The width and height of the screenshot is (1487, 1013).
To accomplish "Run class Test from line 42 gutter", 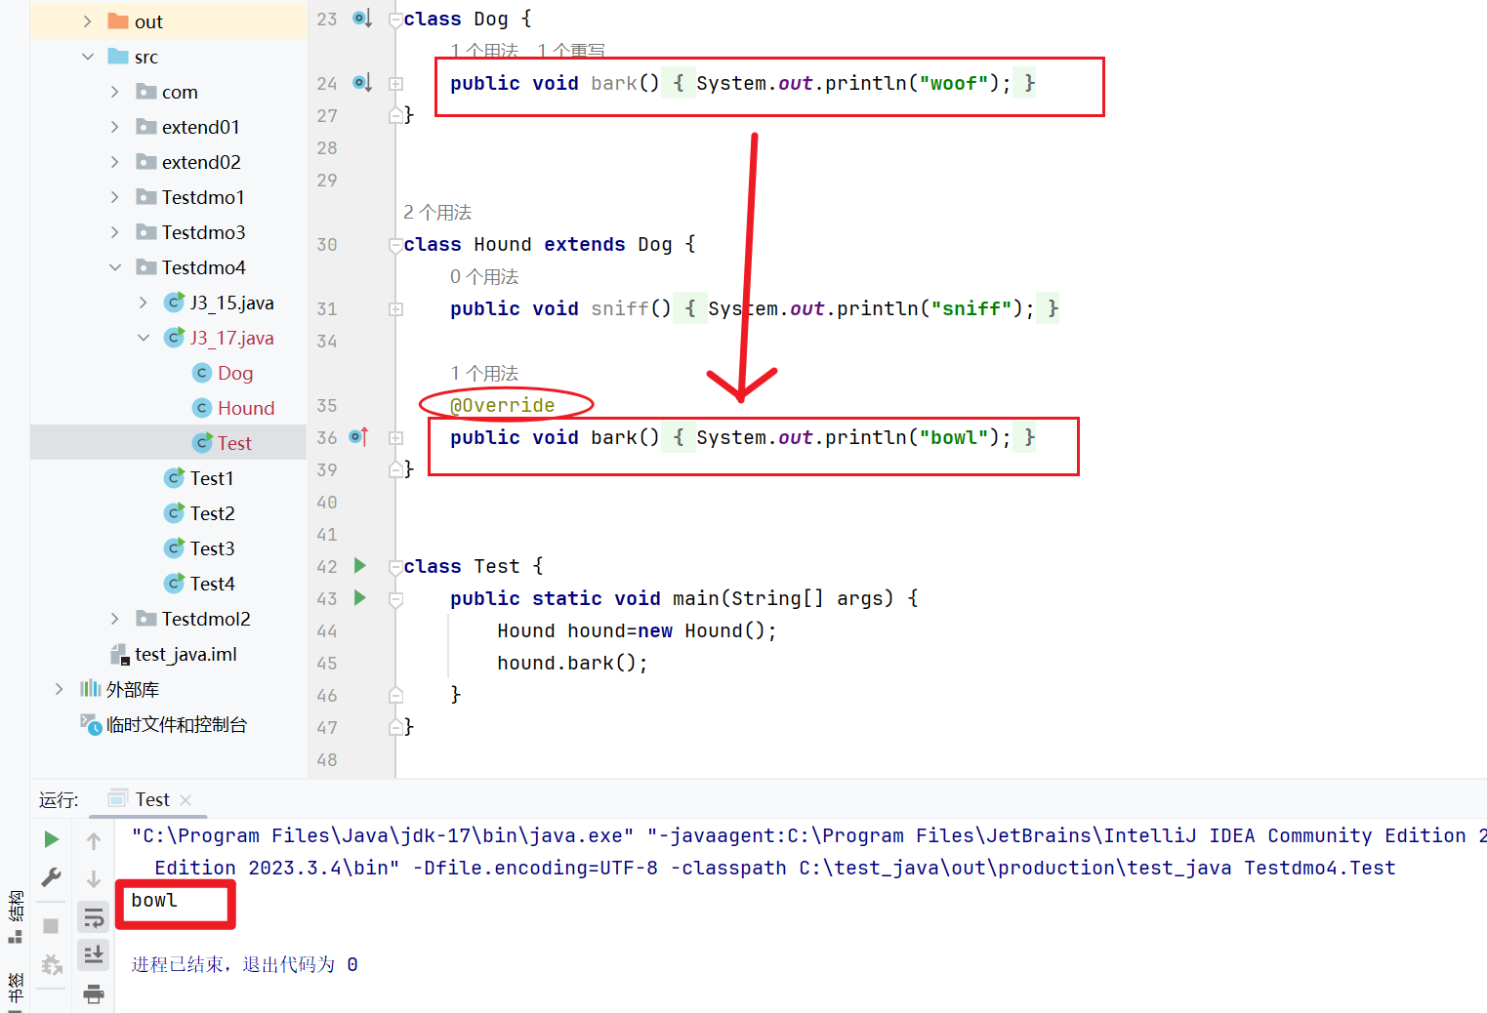I will [x=360, y=566].
